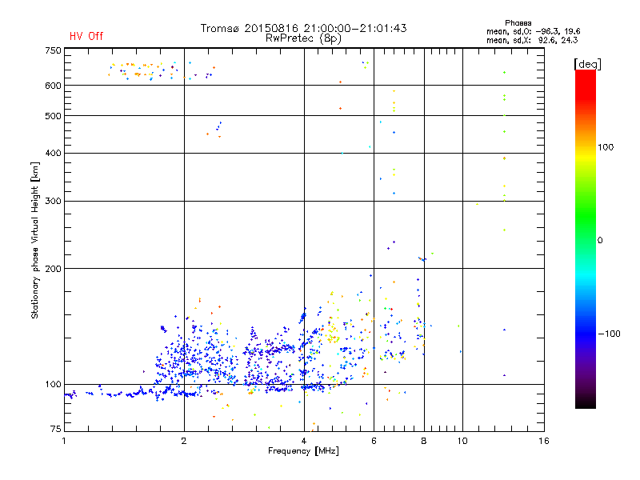Click the colorbar tick label "-100"
The width and height of the screenshot is (640, 480).
coord(609,334)
